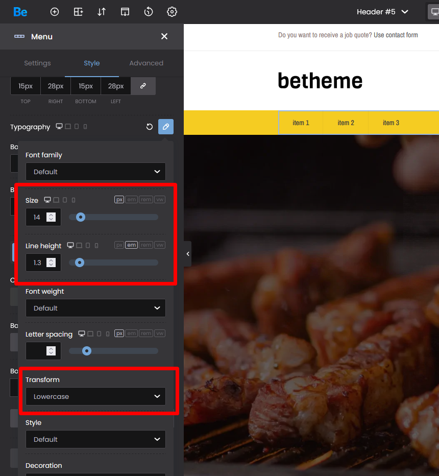
Task: Open the revision history clock icon
Action: click(x=149, y=12)
